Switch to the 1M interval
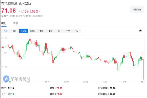Image resolution: width=147 pixels, height=98 pixels. [x=77, y=31]
